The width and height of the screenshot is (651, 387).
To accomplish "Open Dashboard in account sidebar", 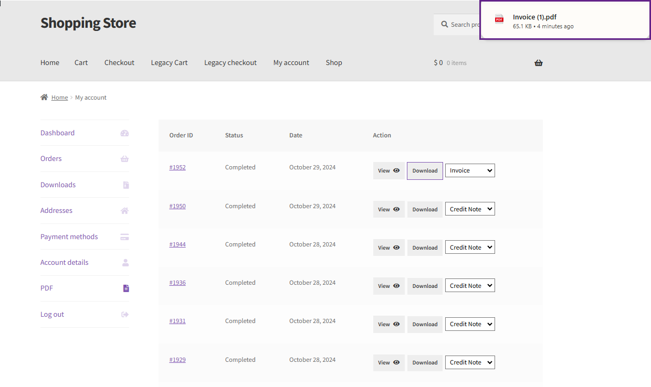I will coord(57,133).
